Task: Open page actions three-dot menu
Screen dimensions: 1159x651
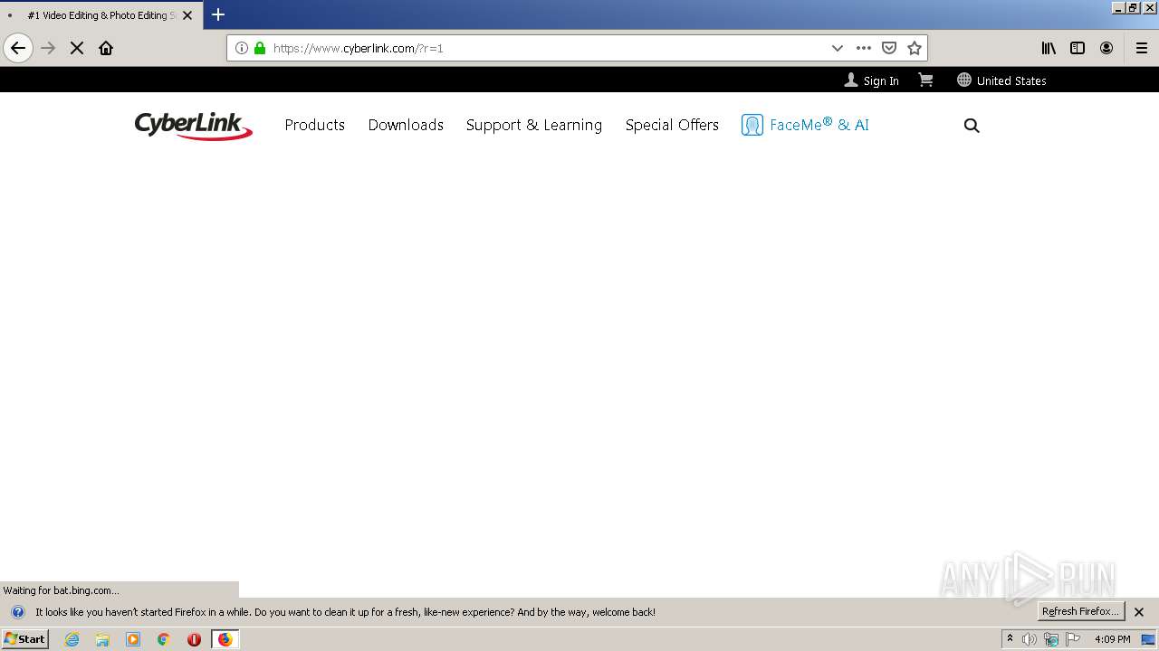Action: (x=864, y=48)
